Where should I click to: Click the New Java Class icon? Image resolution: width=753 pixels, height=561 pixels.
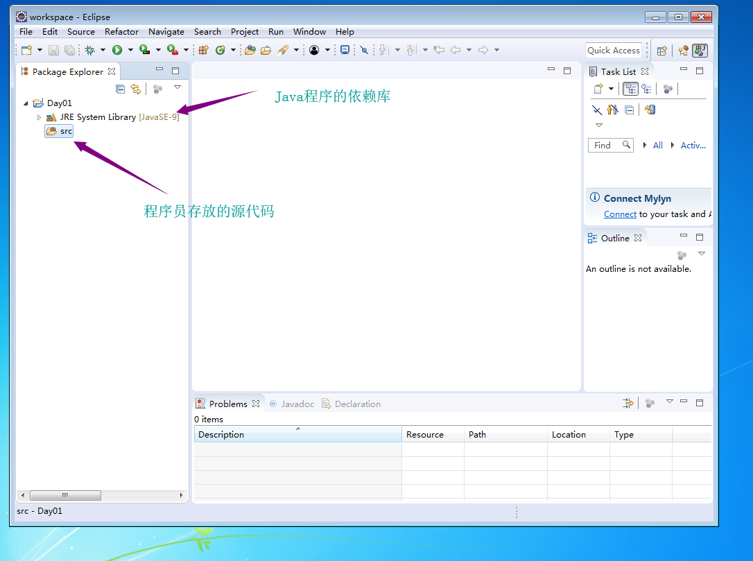pos(220,50)
